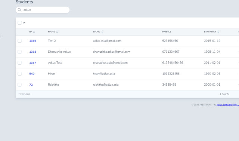This screenshot has height=141, width=239.
Task: Open the select-all dropdown chevron
Action: coord(24,23)
